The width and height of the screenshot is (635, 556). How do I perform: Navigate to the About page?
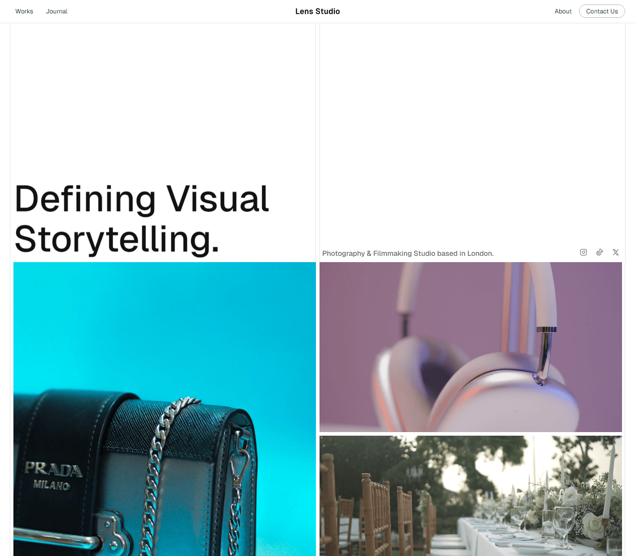pos(563,11)
